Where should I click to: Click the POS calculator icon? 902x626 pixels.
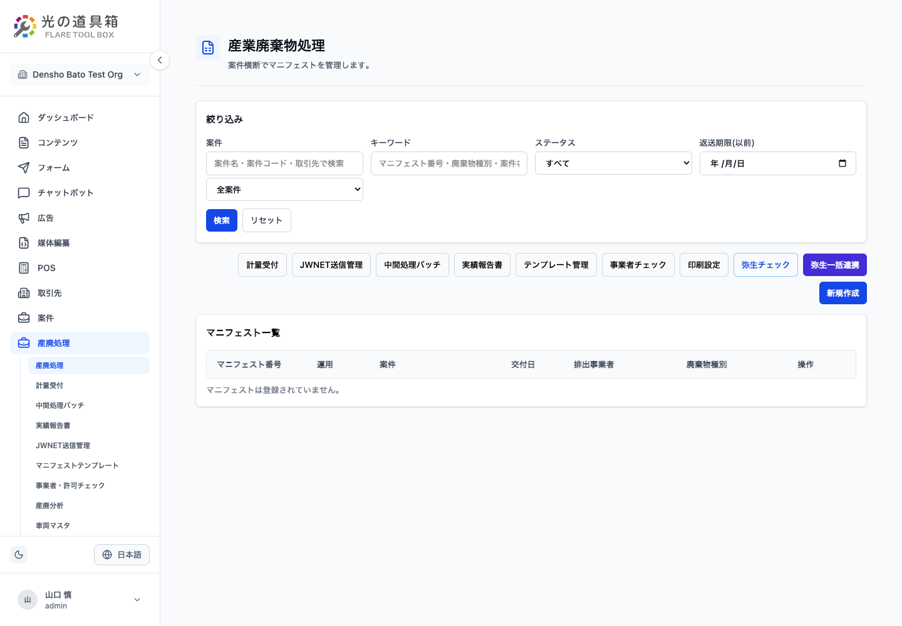[x=24, y=268]
